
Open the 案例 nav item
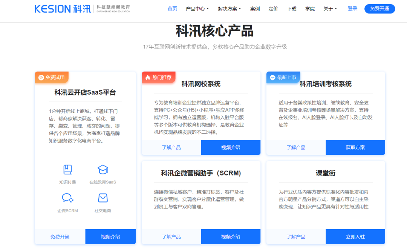(x=255, y=9)
